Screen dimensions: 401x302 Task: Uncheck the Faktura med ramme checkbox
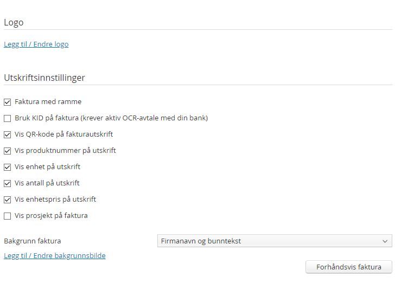pyautogui.click(x=8, y=102)
